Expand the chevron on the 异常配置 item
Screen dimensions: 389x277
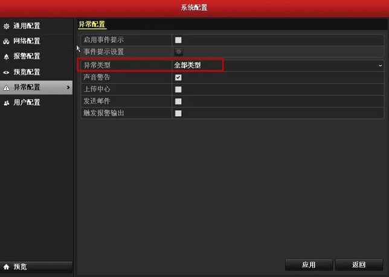(68, 88)
